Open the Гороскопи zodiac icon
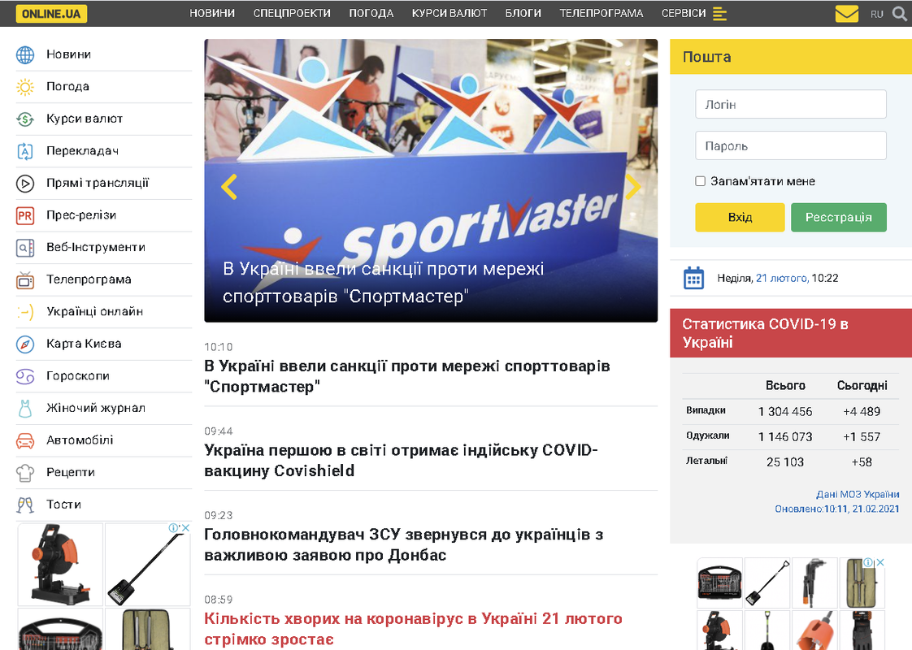This screenshot has width=912, height=650. 25,377
